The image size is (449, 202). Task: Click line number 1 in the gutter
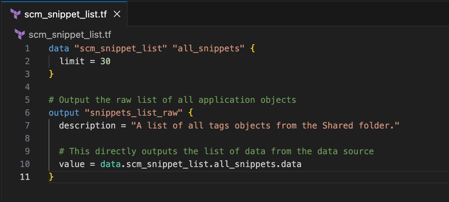click(27, 48)
